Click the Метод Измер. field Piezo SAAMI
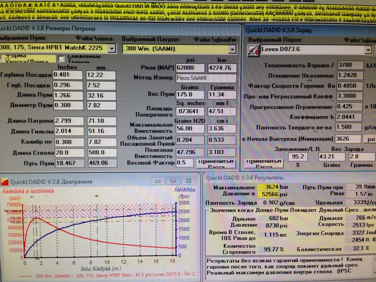 (x=206, y=78)
